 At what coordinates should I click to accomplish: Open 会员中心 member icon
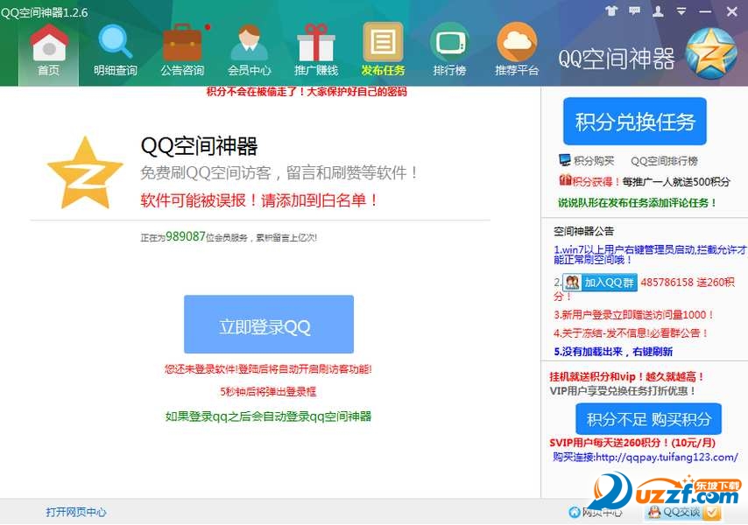point(249,50)
